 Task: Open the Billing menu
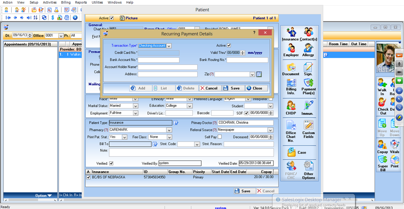coord(66,2)
